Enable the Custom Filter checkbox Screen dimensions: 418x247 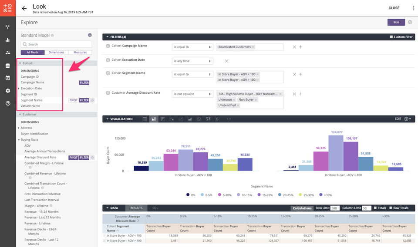[x=391, y=37]
